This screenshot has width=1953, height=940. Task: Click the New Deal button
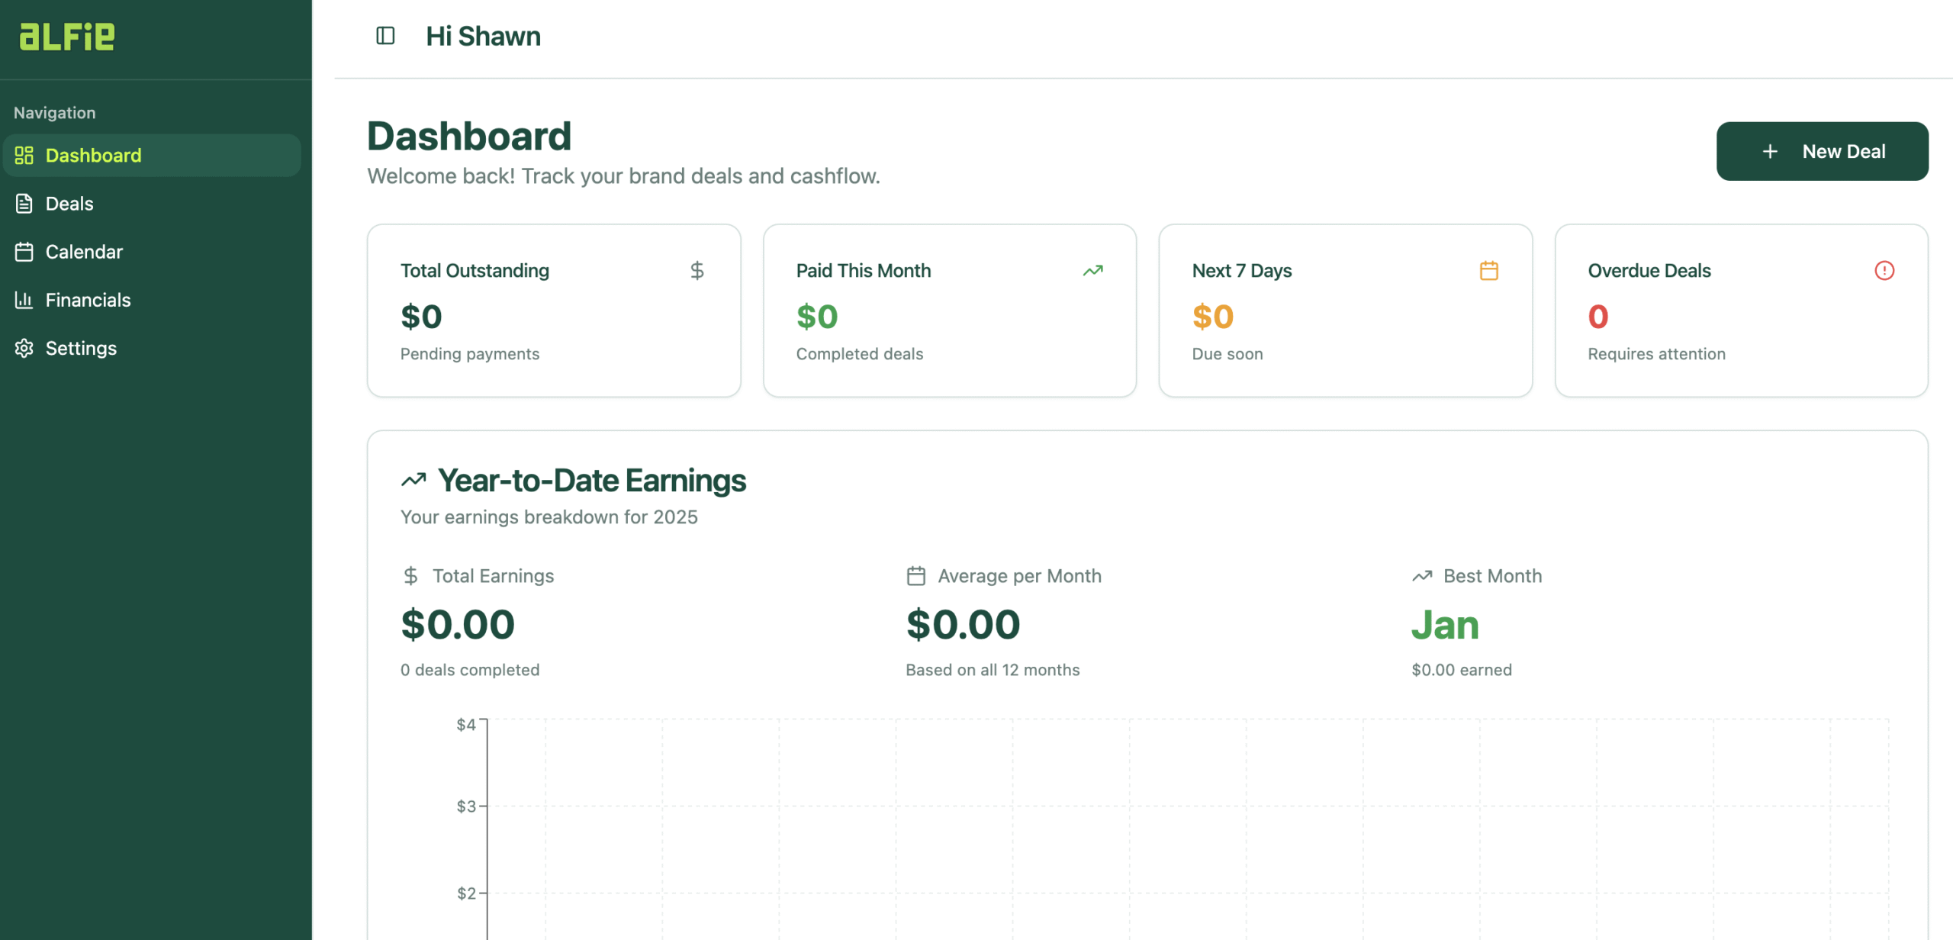[x=1822, y=151]
